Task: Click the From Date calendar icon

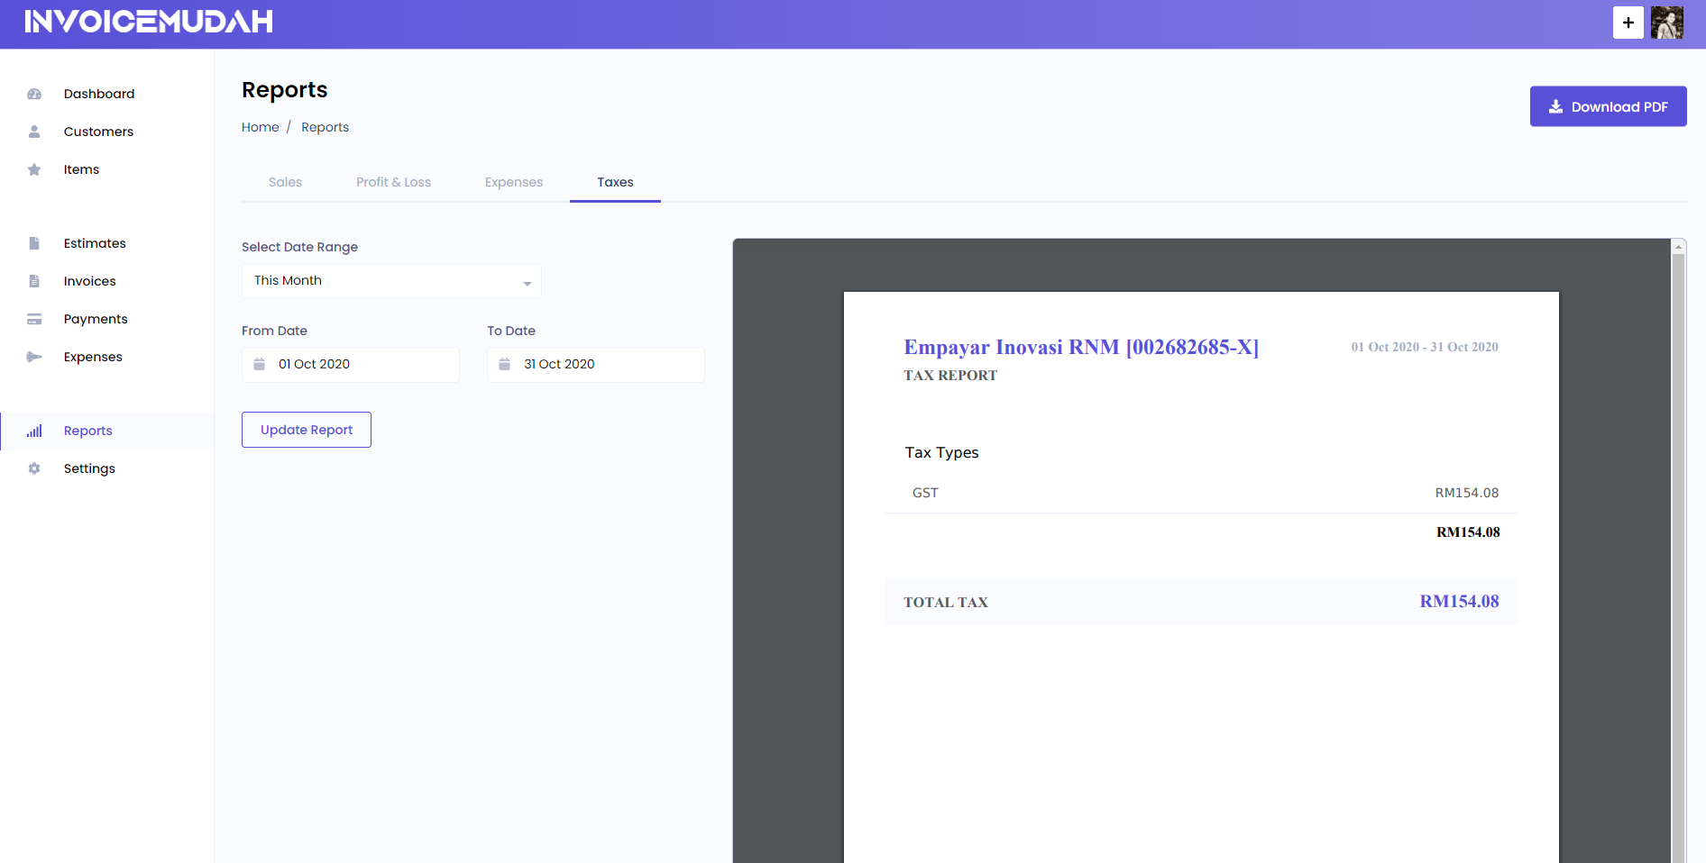Action: pos(261,364)
